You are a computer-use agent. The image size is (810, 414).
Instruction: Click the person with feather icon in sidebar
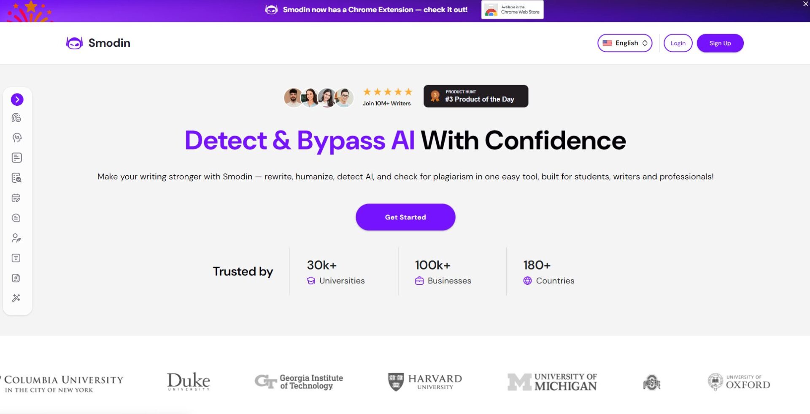(16, 238)
